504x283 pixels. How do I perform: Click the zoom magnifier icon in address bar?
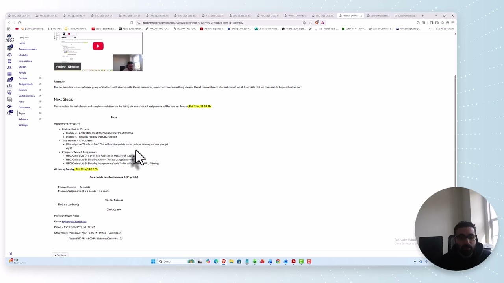click(304, 22)
